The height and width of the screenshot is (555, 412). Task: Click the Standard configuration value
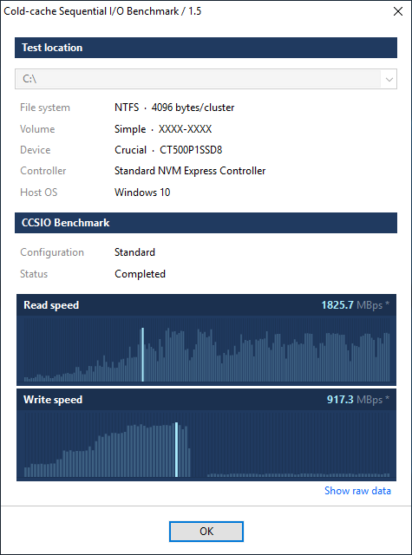click(x=134, y=252)
